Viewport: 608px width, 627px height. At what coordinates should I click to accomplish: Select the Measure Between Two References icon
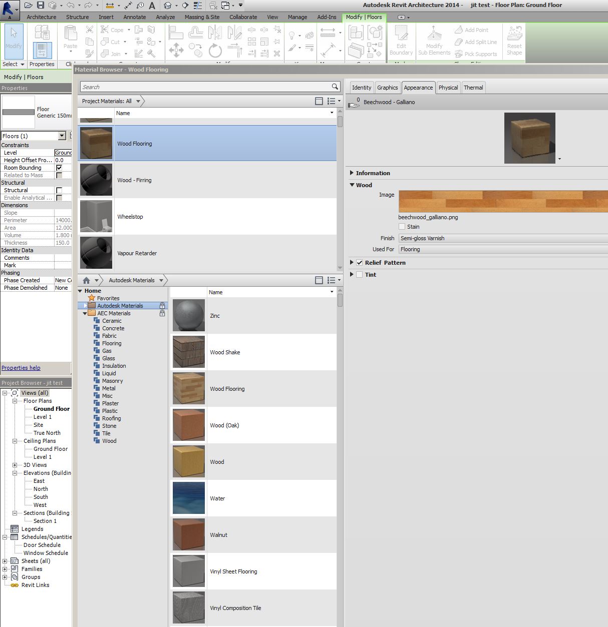pyautogui.click(x=110, y=5)
